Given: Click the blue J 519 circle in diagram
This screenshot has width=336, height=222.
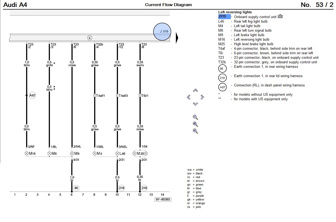Looking at the screenshot, I should point(162,31).
